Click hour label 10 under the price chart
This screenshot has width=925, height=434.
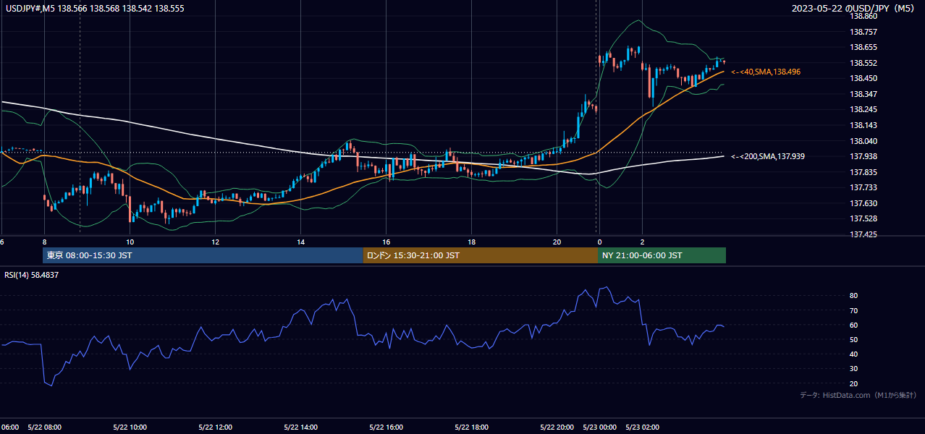(130, 242)
